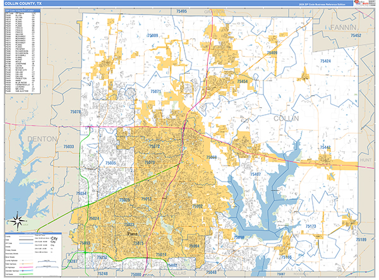
Task: Click ZIP code 75071
Action: (155, 91)
